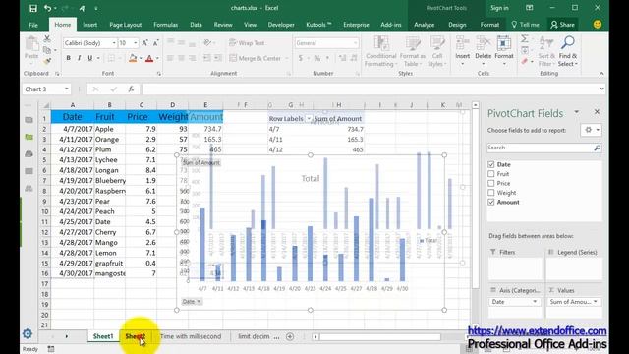
Task: Click the accounting dollar format icon
Action: pos(300,59)
